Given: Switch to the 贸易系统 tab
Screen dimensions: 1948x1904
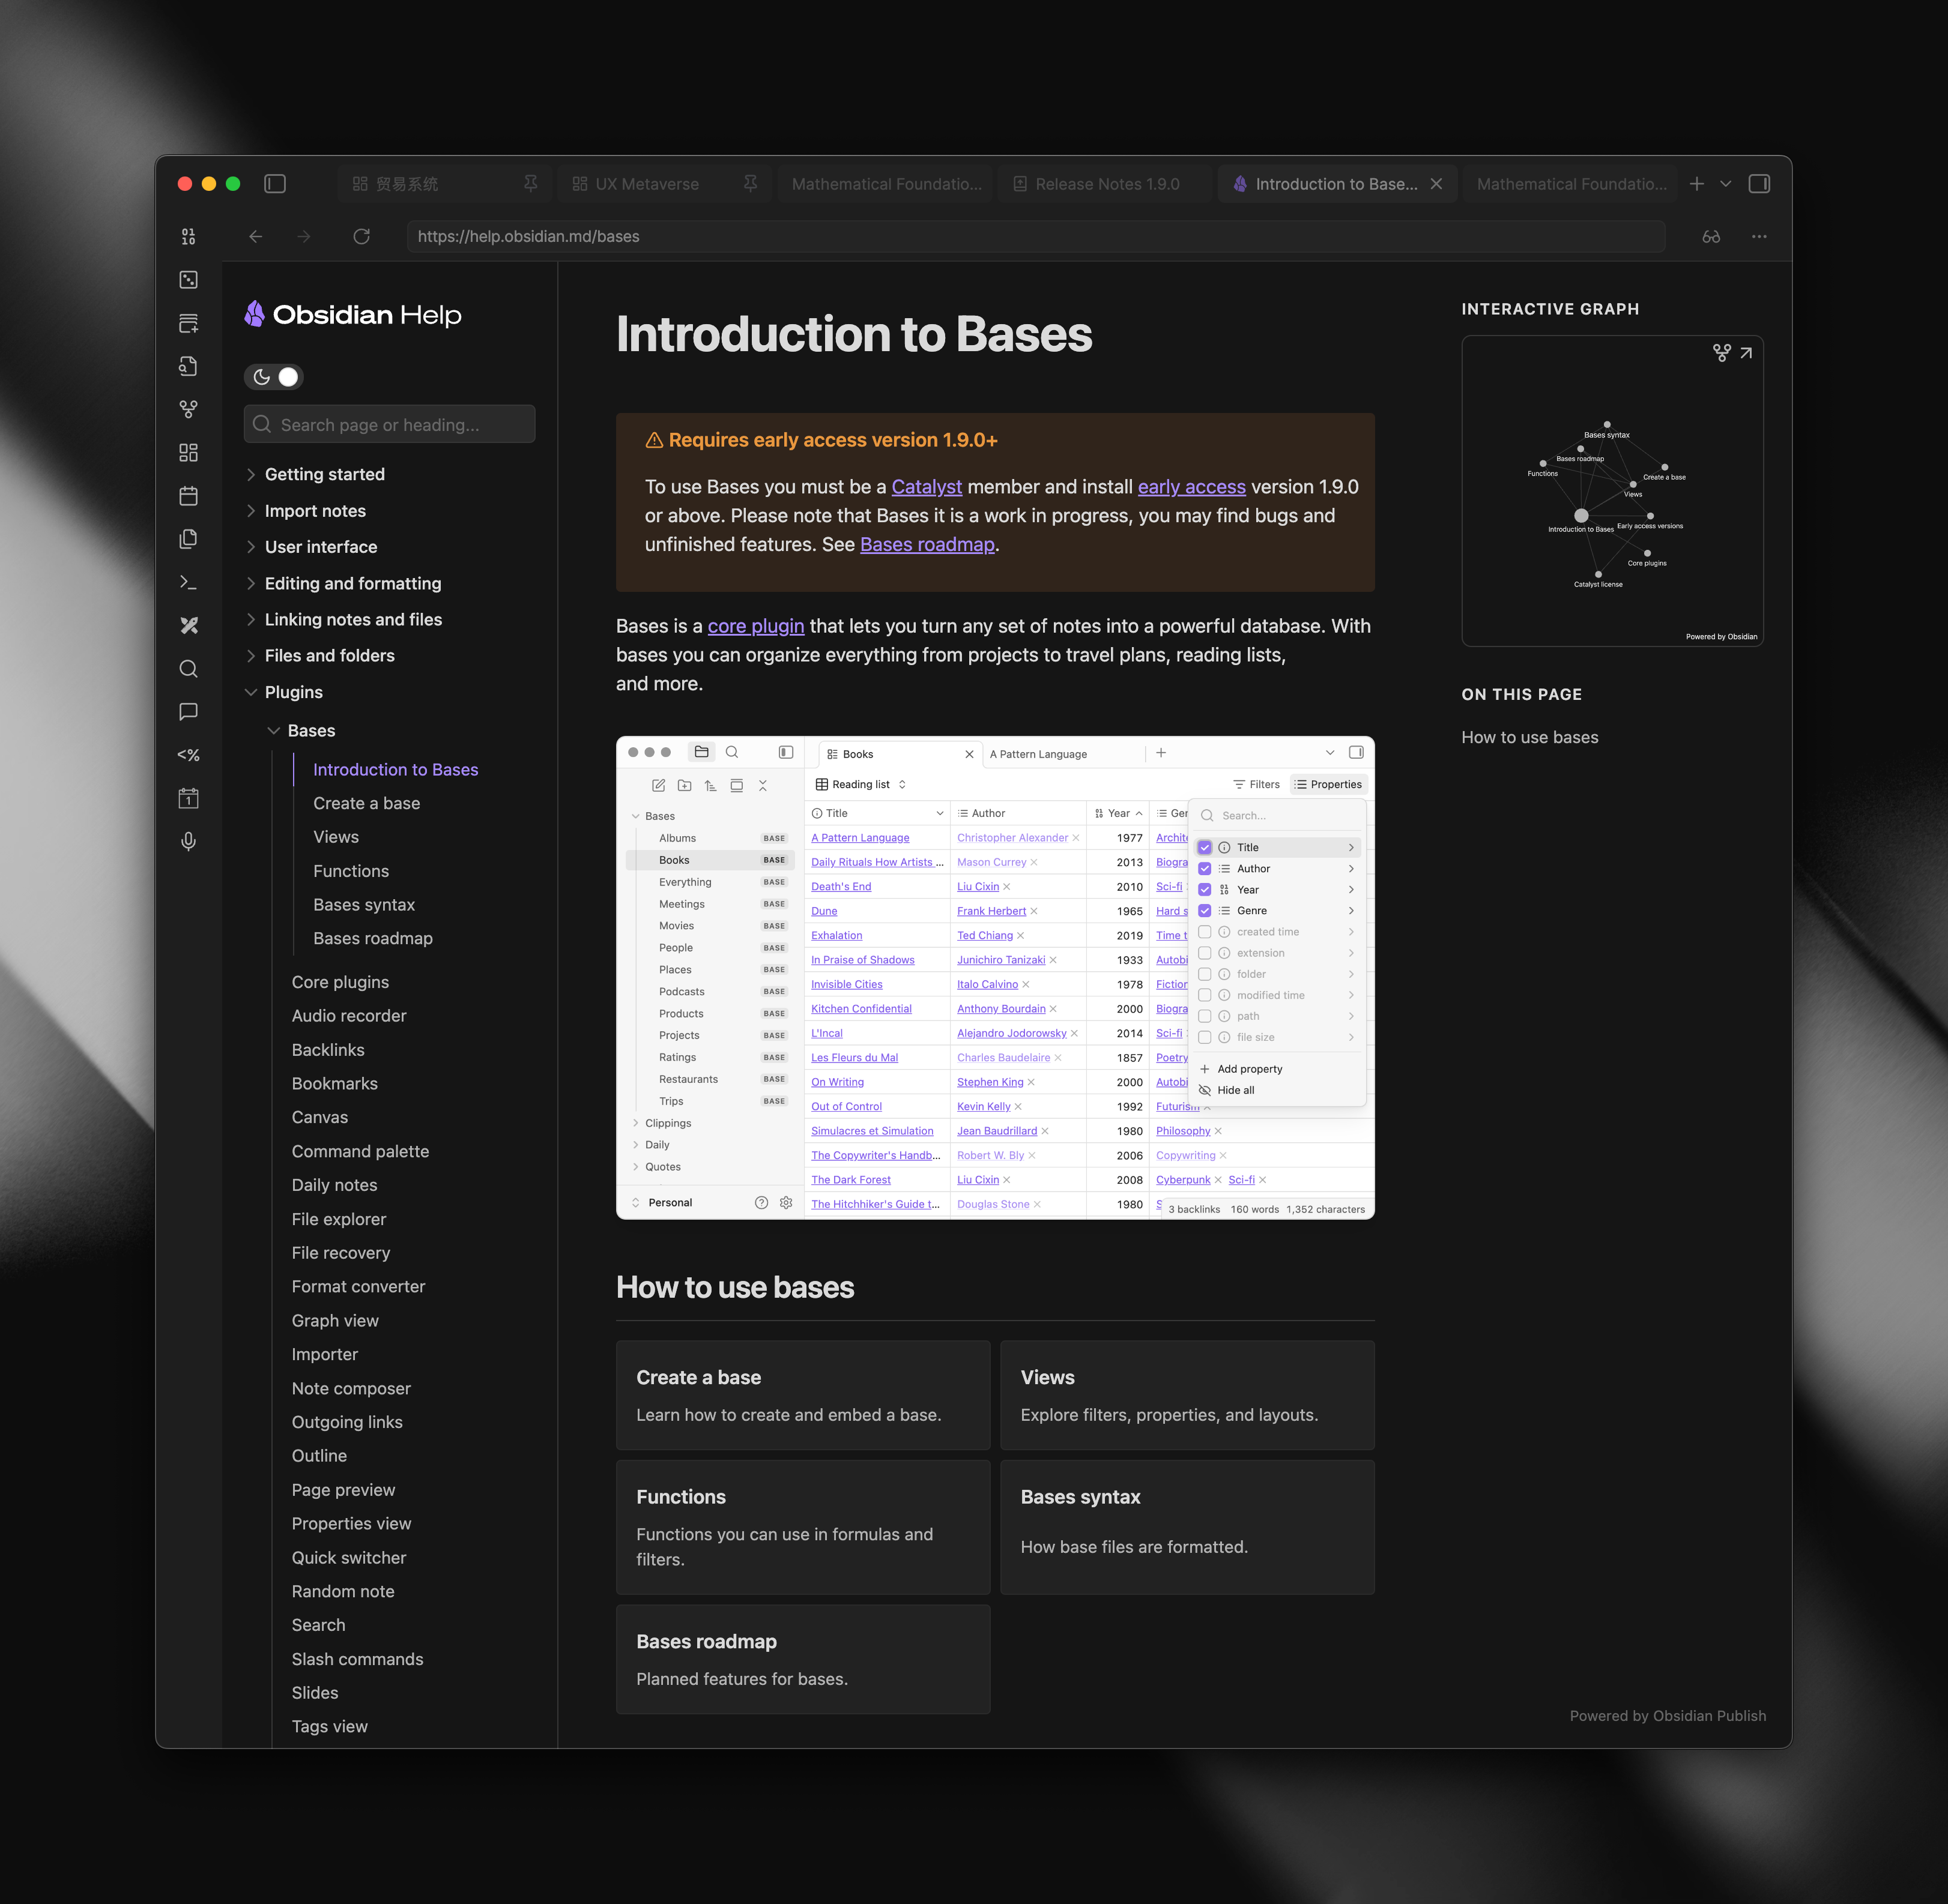Looking at the screenshot, I should pyautogui.click(x=444, y=184).
